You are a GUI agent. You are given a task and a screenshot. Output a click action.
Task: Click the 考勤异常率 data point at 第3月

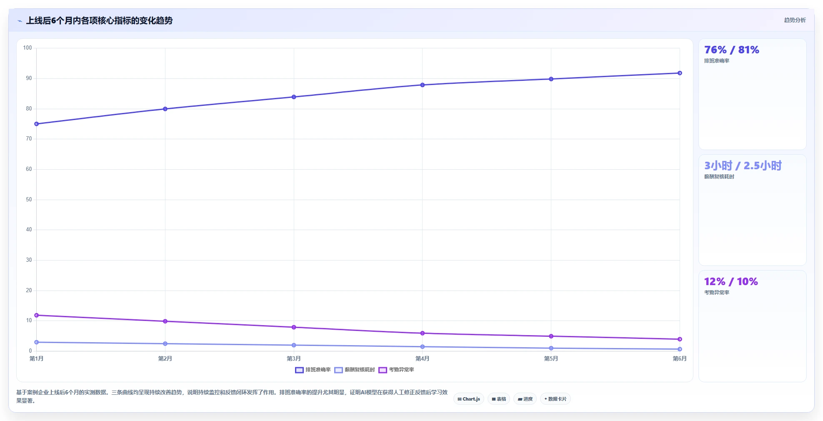pyautogui.click(x=294, y=327)
